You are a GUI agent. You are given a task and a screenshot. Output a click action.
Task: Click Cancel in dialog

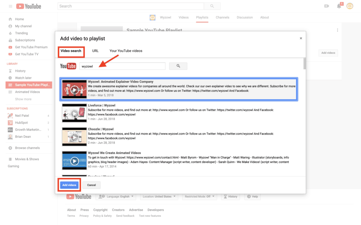[91, 185]
